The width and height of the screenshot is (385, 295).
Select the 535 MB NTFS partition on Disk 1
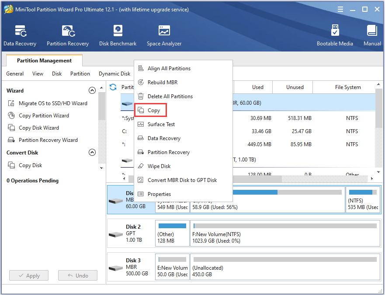click(363, 199)
